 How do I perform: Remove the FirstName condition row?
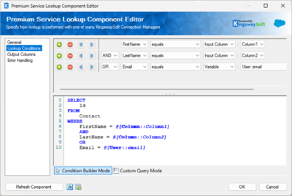(70, 45)
